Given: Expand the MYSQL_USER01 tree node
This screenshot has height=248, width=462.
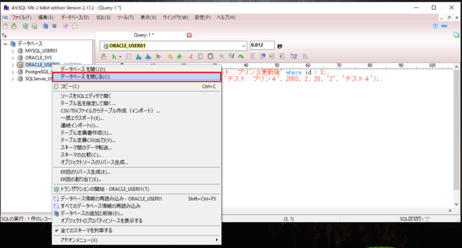Looking at the screenshot, I should click(12, 51).
